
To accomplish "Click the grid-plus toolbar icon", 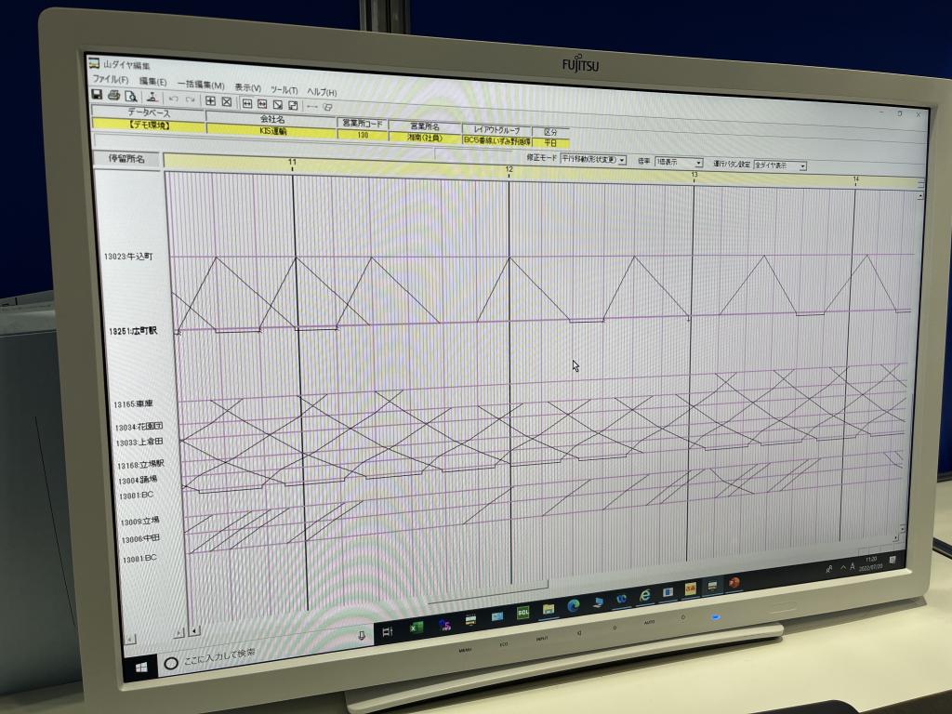I will pos(211,100).
